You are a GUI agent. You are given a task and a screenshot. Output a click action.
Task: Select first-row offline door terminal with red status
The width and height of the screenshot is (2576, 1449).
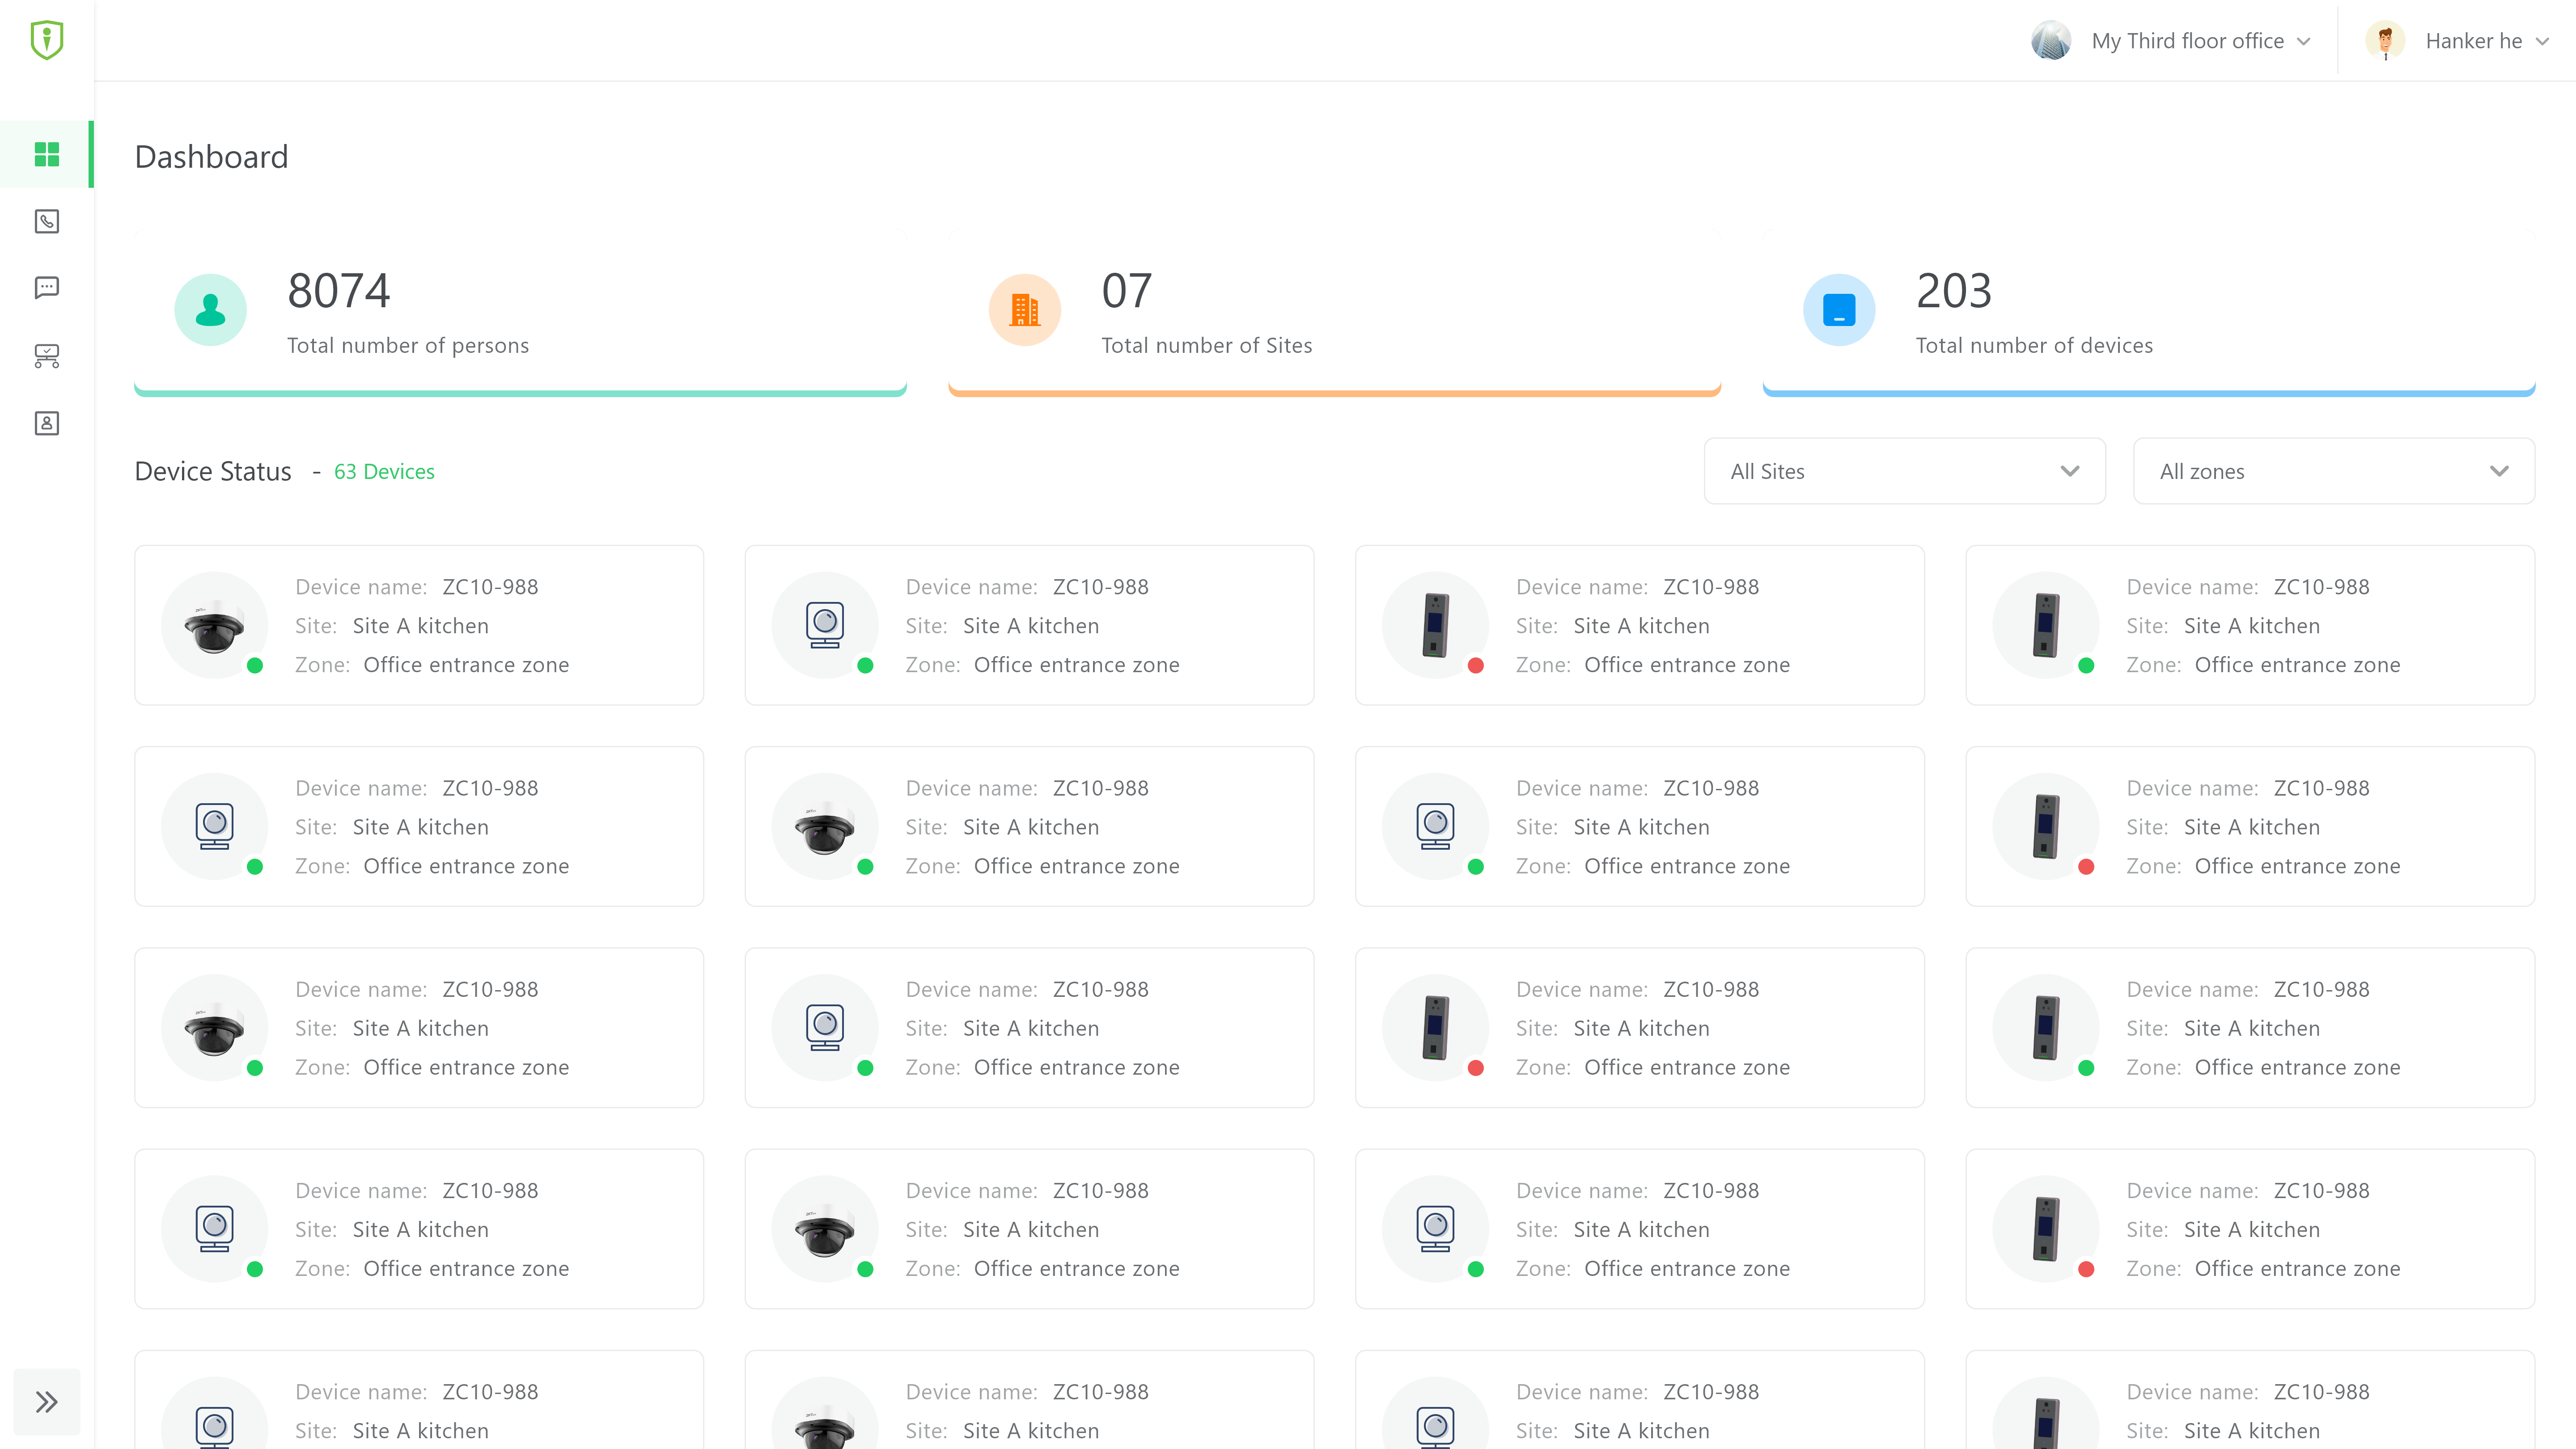(x=1435, y=626)
